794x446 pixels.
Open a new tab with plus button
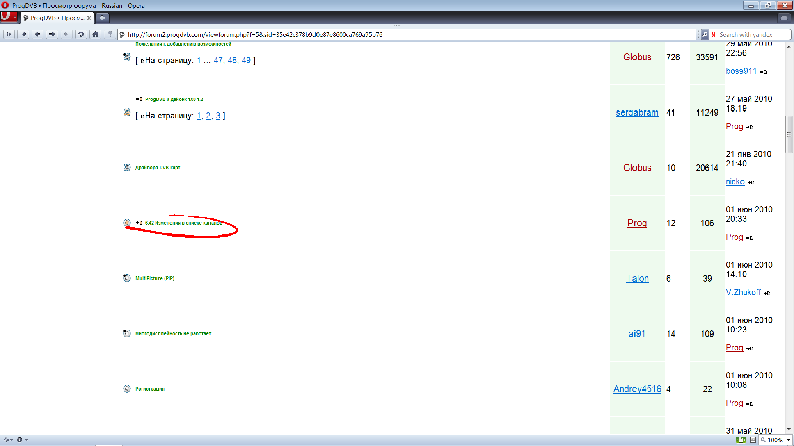(x=102, y=18)
